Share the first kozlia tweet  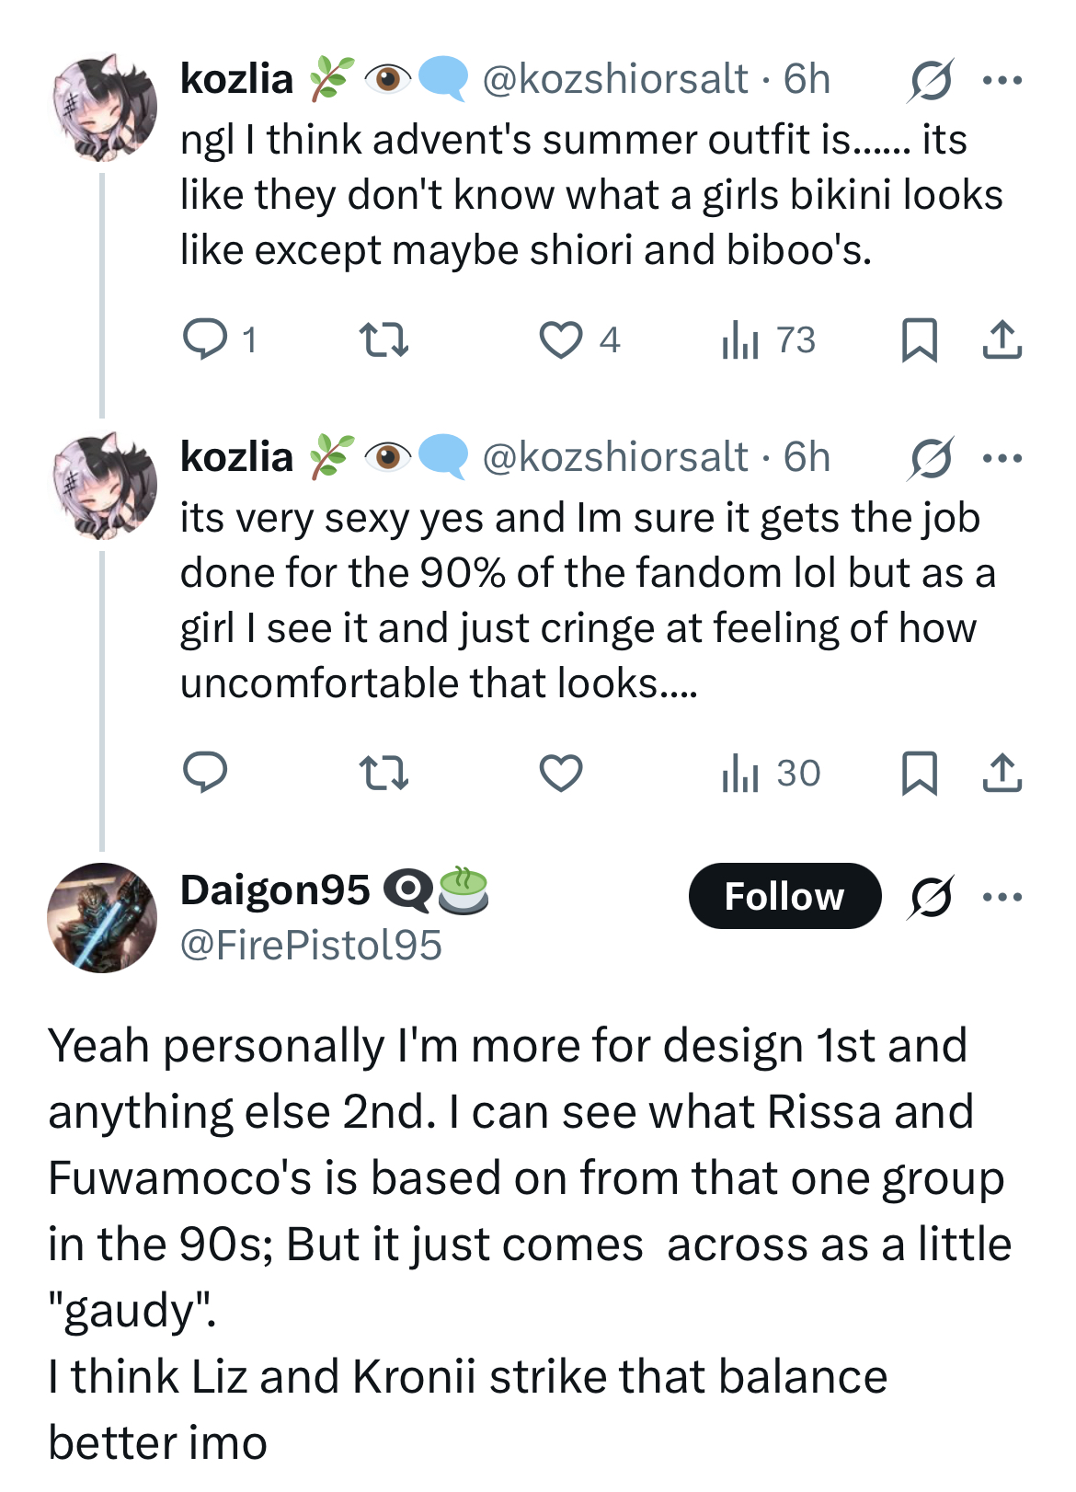pyautogui.click(x=1002, y=339)
